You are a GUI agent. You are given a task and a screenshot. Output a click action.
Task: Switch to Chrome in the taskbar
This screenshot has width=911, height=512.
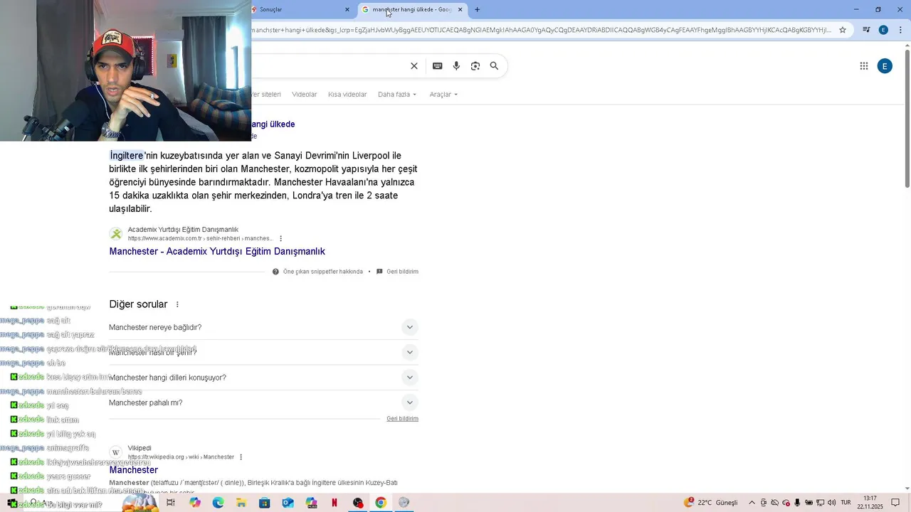tap(381, 503)
